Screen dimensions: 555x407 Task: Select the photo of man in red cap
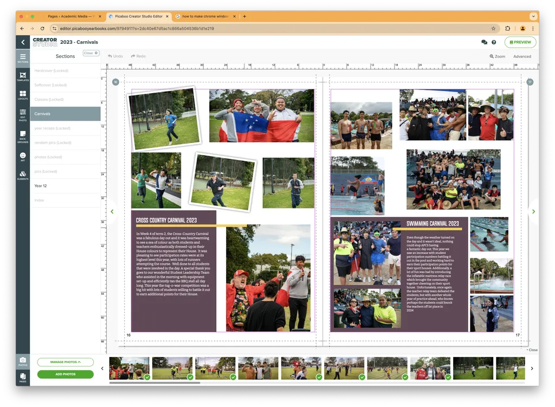coord(268,278)
